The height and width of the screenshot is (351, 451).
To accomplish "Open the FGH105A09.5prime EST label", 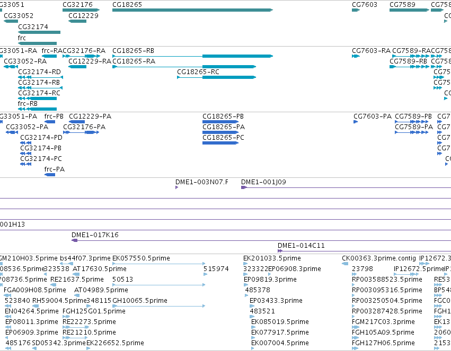I will click(x=383, y=332).
